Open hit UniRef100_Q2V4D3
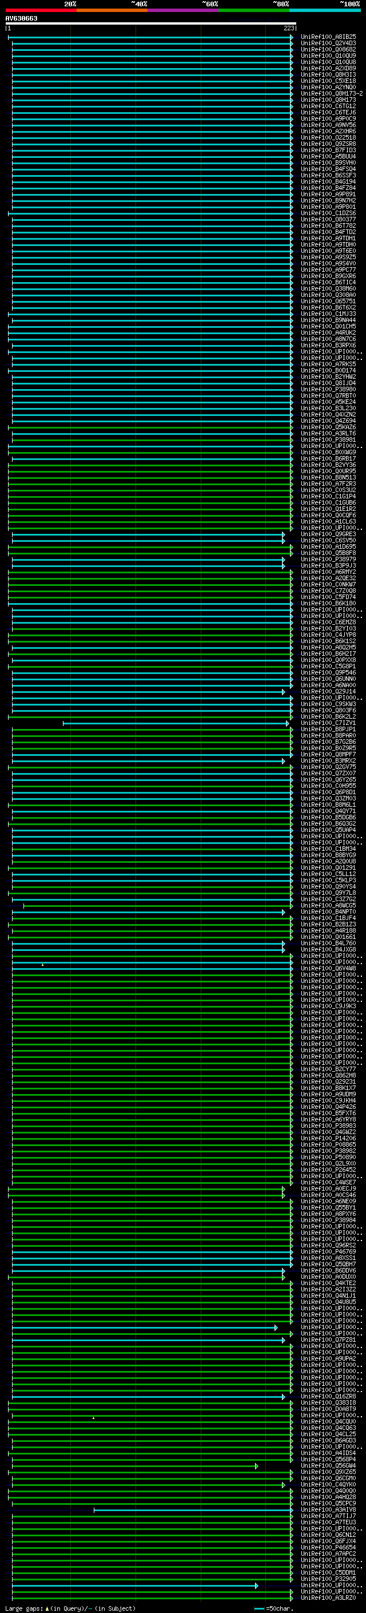This screenshot has height=1613, width=366. click(328, 43)
